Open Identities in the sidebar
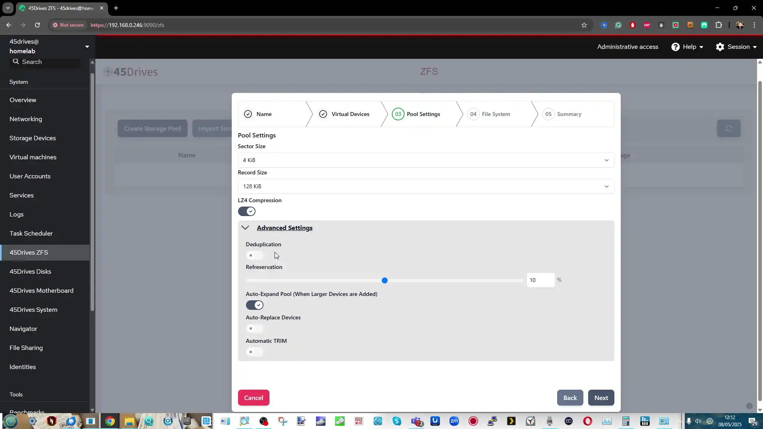Image resolution: width=763 pixels, height=429 pixels. click(x=45, y=367)
